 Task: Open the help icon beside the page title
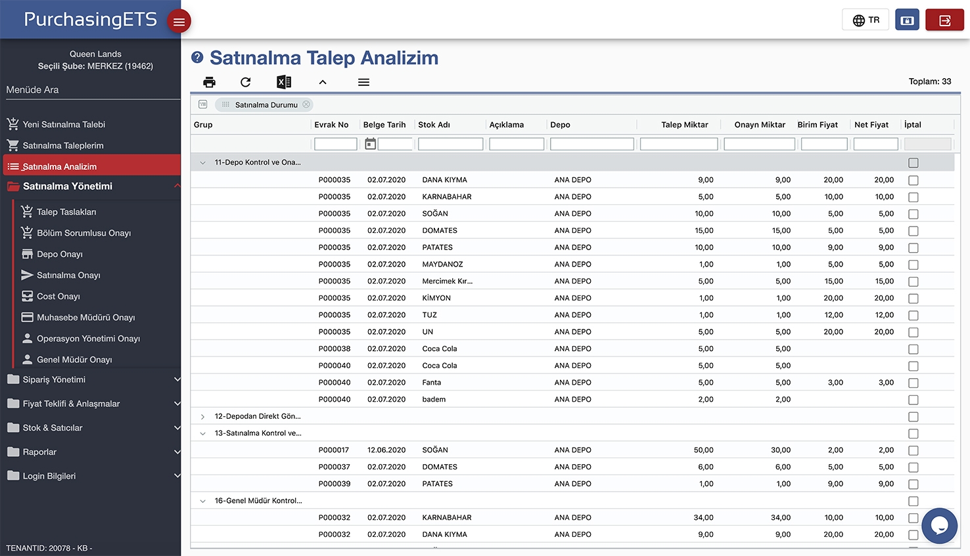(x=197, y=58)
